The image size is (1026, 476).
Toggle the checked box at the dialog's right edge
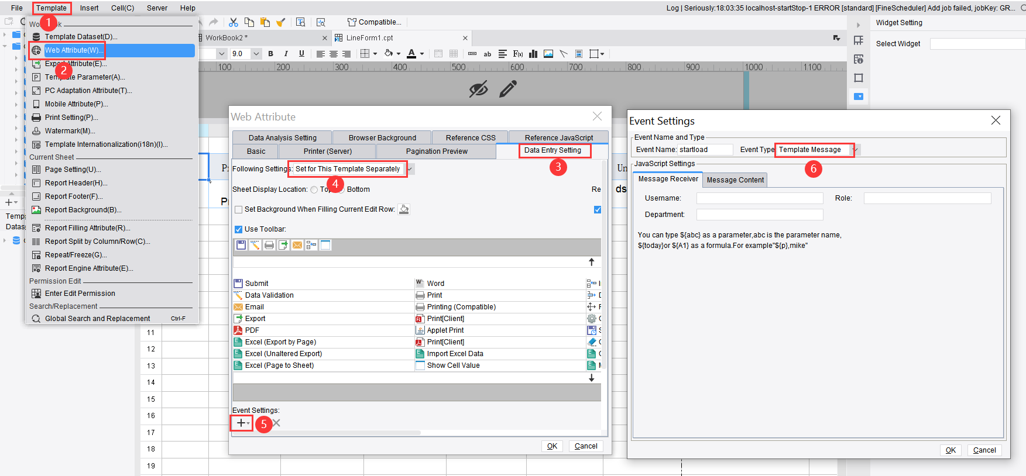pos(598,209)
